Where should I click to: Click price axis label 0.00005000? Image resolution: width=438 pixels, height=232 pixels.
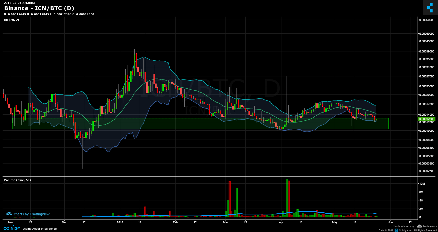427,156
